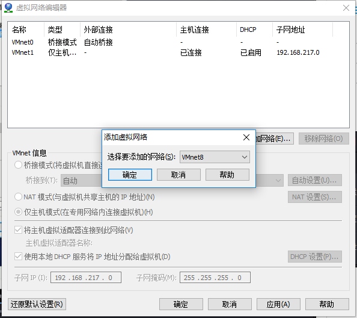Toggle 将主机虚拟适配器连接到此网络 checkbox

point(18,230)
